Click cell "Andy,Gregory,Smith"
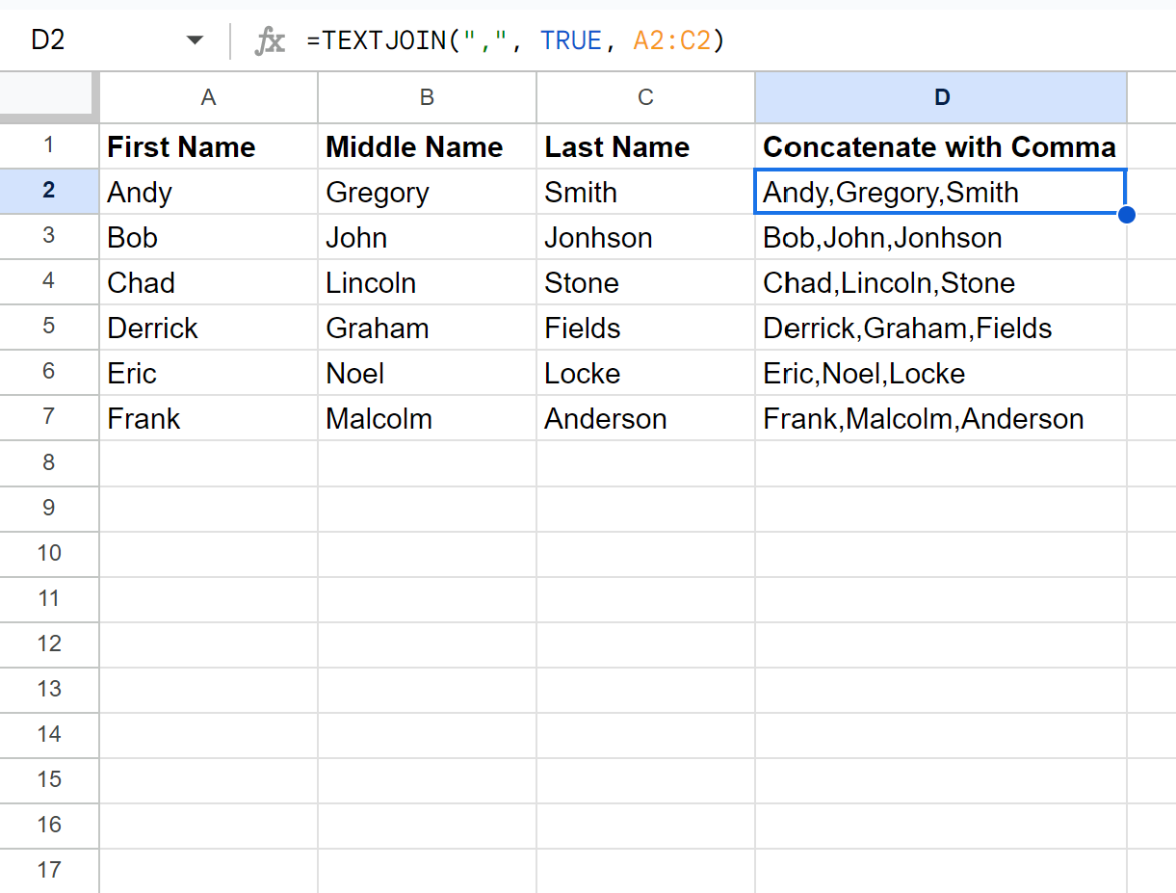 [x=941, y=192]
